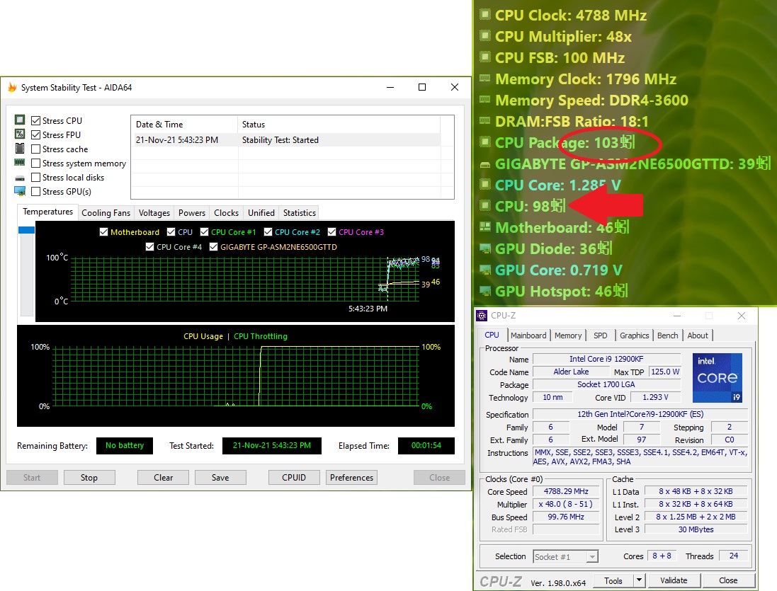777x591 pixels.
Task: Toggle the CPU Core #2 graph checkbox
Action: coord(268,231)
